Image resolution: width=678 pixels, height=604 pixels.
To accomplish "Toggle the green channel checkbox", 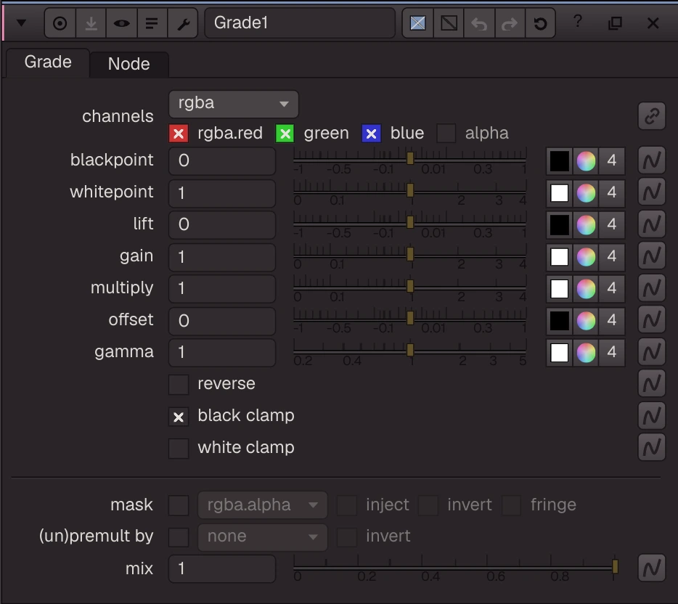I will tap(285, 133).
